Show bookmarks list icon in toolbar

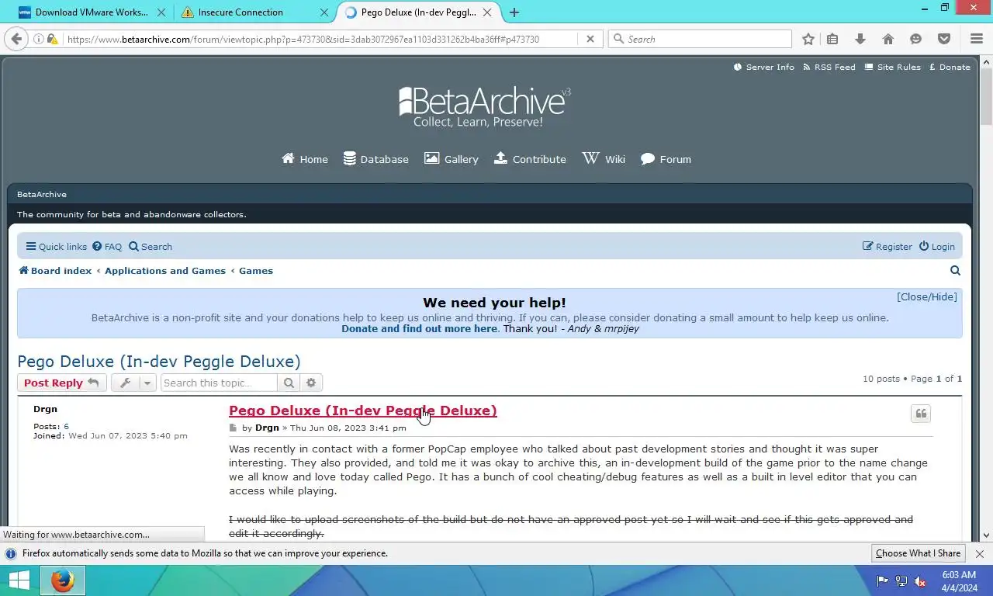point(832,39)
